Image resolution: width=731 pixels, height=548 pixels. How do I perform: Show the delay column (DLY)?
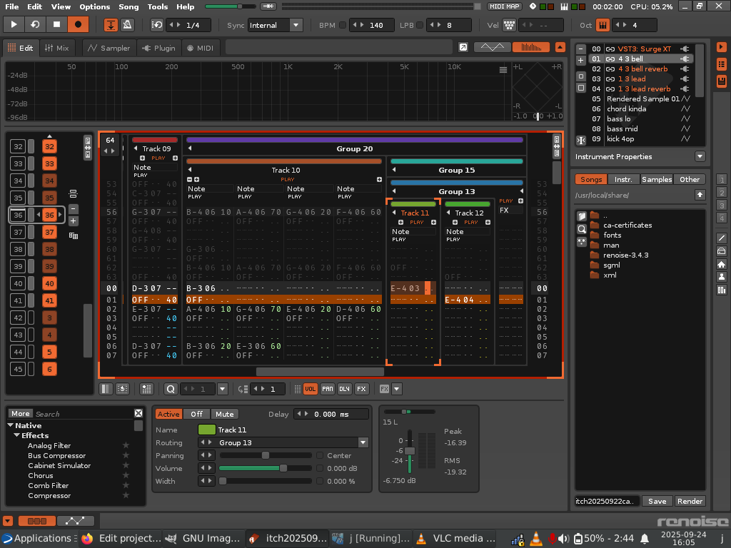345,389
